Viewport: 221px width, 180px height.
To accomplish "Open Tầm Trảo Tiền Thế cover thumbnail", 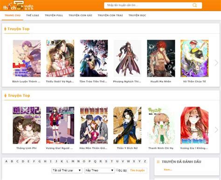I will tap(94, 59).
